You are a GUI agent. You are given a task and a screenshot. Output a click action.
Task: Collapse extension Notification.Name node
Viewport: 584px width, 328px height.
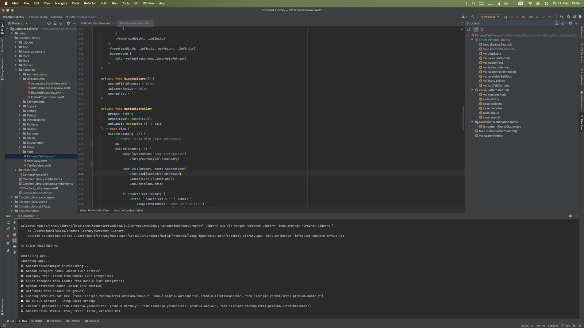472,122
